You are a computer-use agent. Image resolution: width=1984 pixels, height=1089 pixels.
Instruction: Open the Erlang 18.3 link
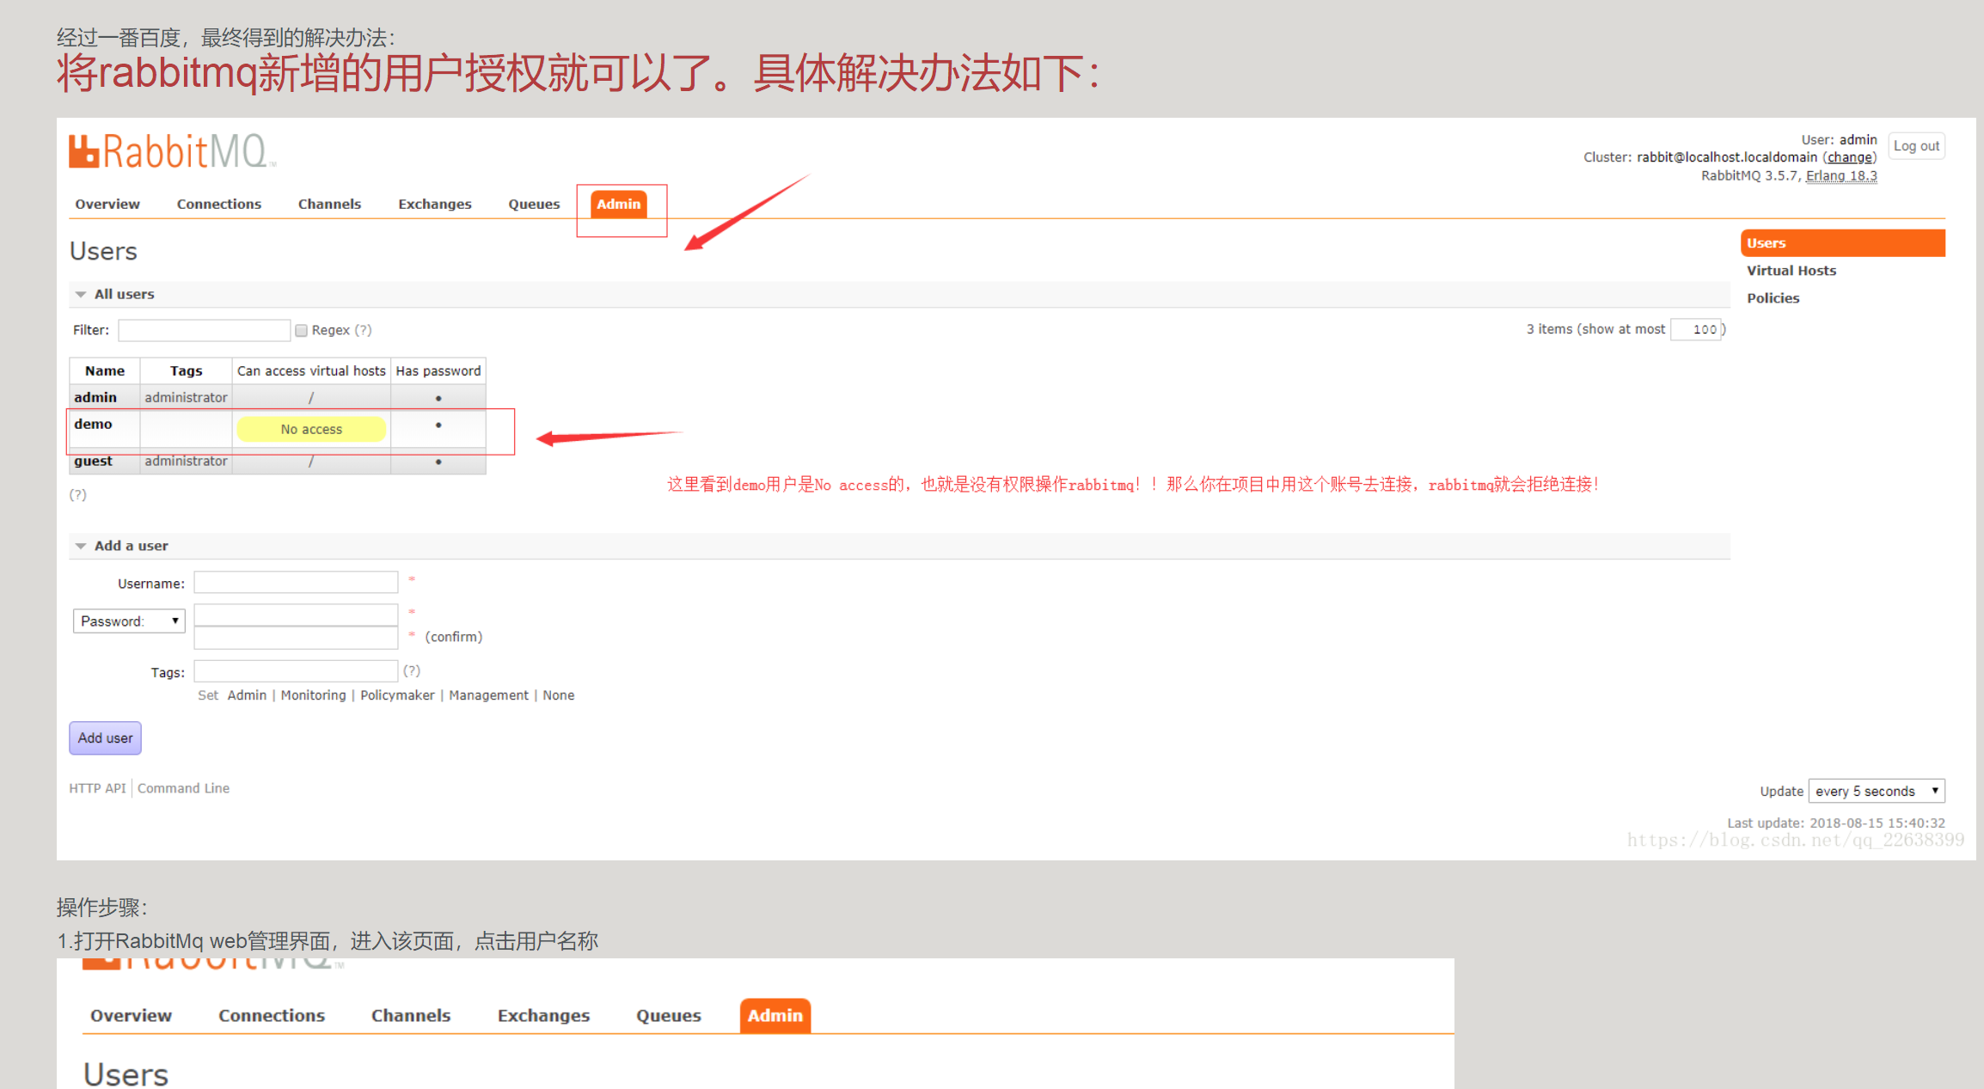1841,176
